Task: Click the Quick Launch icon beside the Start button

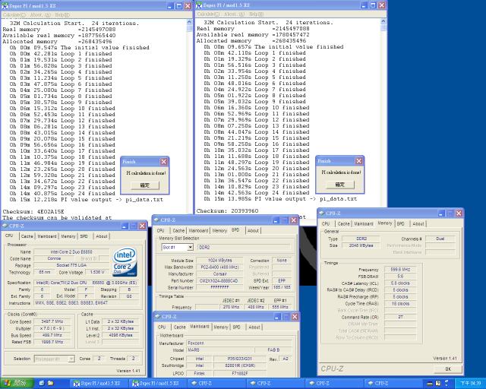Action: [x=42, y=384]
